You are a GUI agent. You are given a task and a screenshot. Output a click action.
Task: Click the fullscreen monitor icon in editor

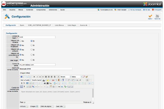point(27,83)
